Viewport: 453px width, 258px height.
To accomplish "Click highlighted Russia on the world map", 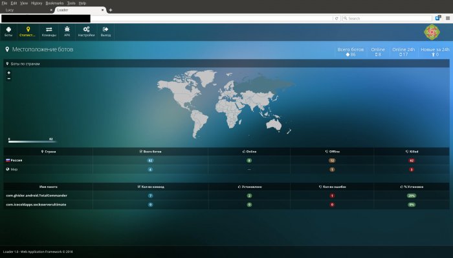I will pos(261,84).
